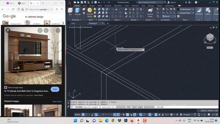The width and height of the screenshot is (220, 124).
Task: Open the Unsaved View dropdown
Action: (x=186, y=13)
